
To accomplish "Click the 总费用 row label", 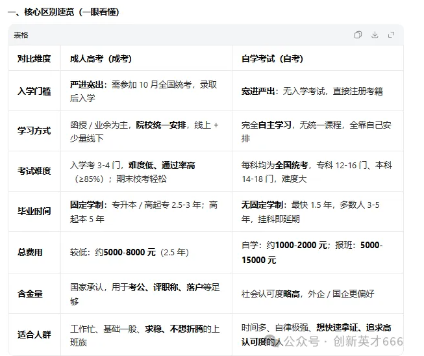I will (x=30, y=252).
